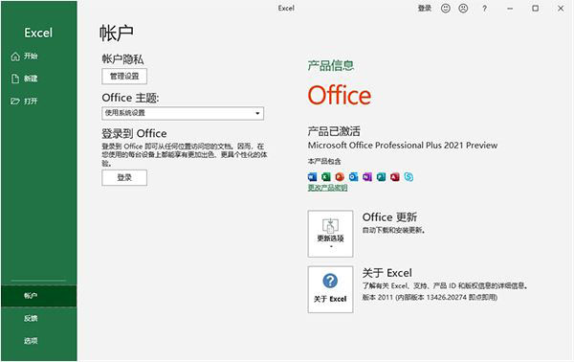Click the blue question mark About icon
This screenshot has width=574, height=362.
pos(330,281)
